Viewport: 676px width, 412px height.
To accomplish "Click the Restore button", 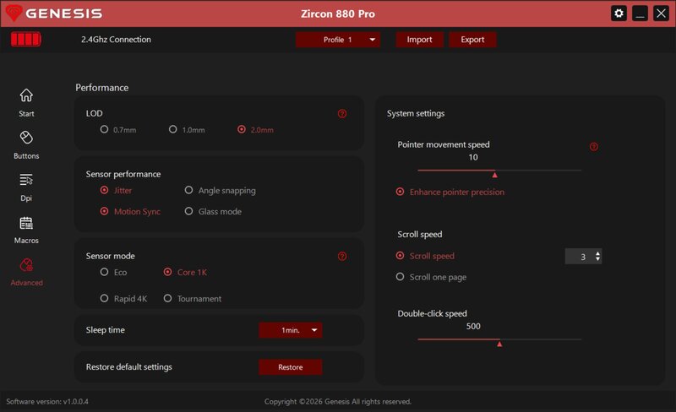I will coord(291,367).
